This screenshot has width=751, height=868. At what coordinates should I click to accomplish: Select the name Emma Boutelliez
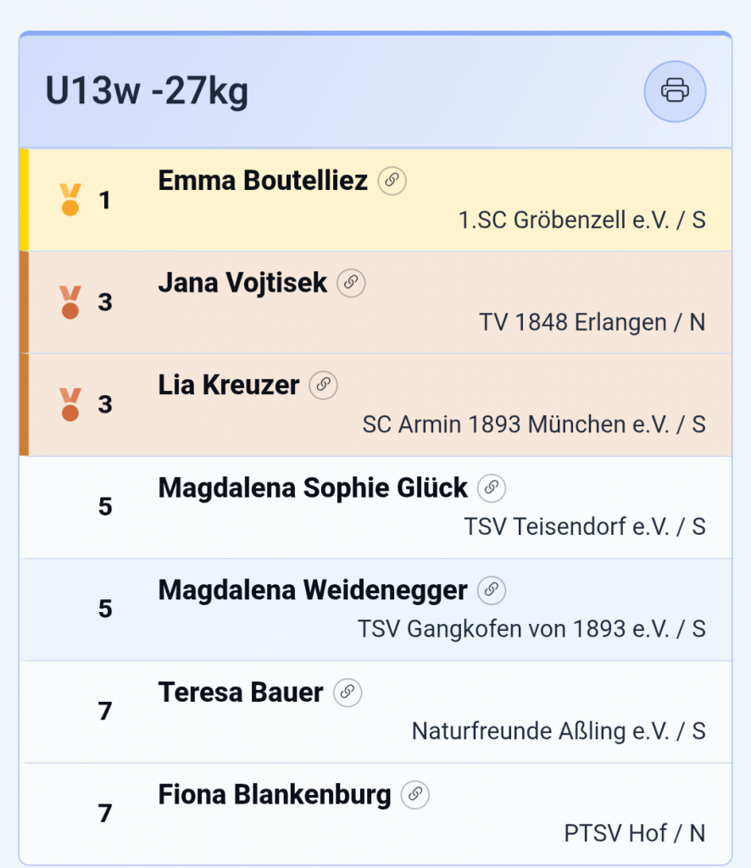263,181
